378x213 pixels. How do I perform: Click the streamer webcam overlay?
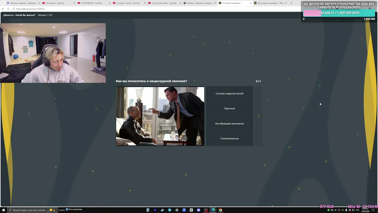pos(53,53)
